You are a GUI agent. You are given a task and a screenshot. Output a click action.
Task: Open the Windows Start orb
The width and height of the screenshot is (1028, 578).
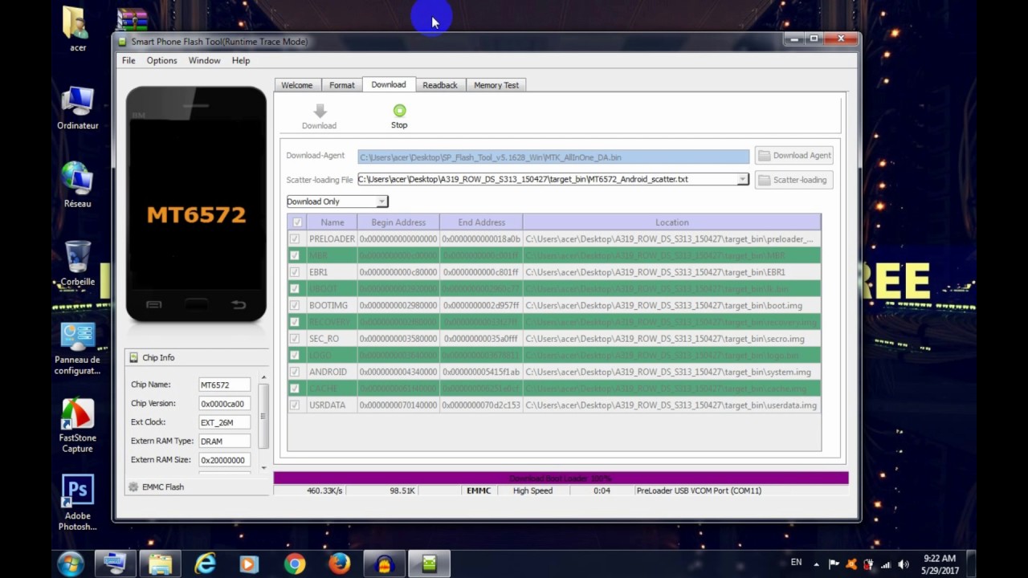tap(71, 564)
